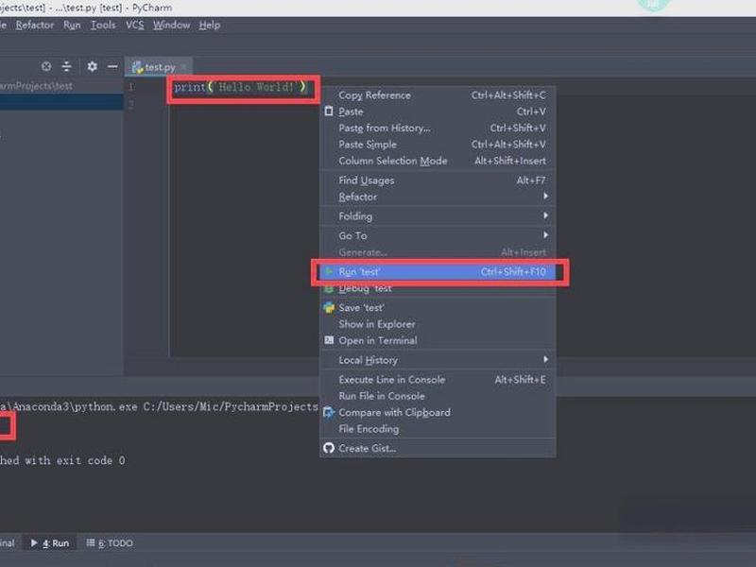756x567 pixels.
Task: Click the Python file icon on test.py tab
Action: click(137, 67)
